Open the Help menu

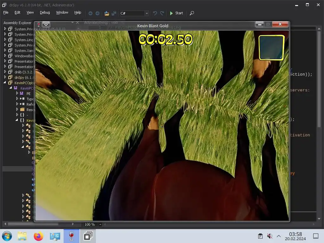[x=78, y=12]
